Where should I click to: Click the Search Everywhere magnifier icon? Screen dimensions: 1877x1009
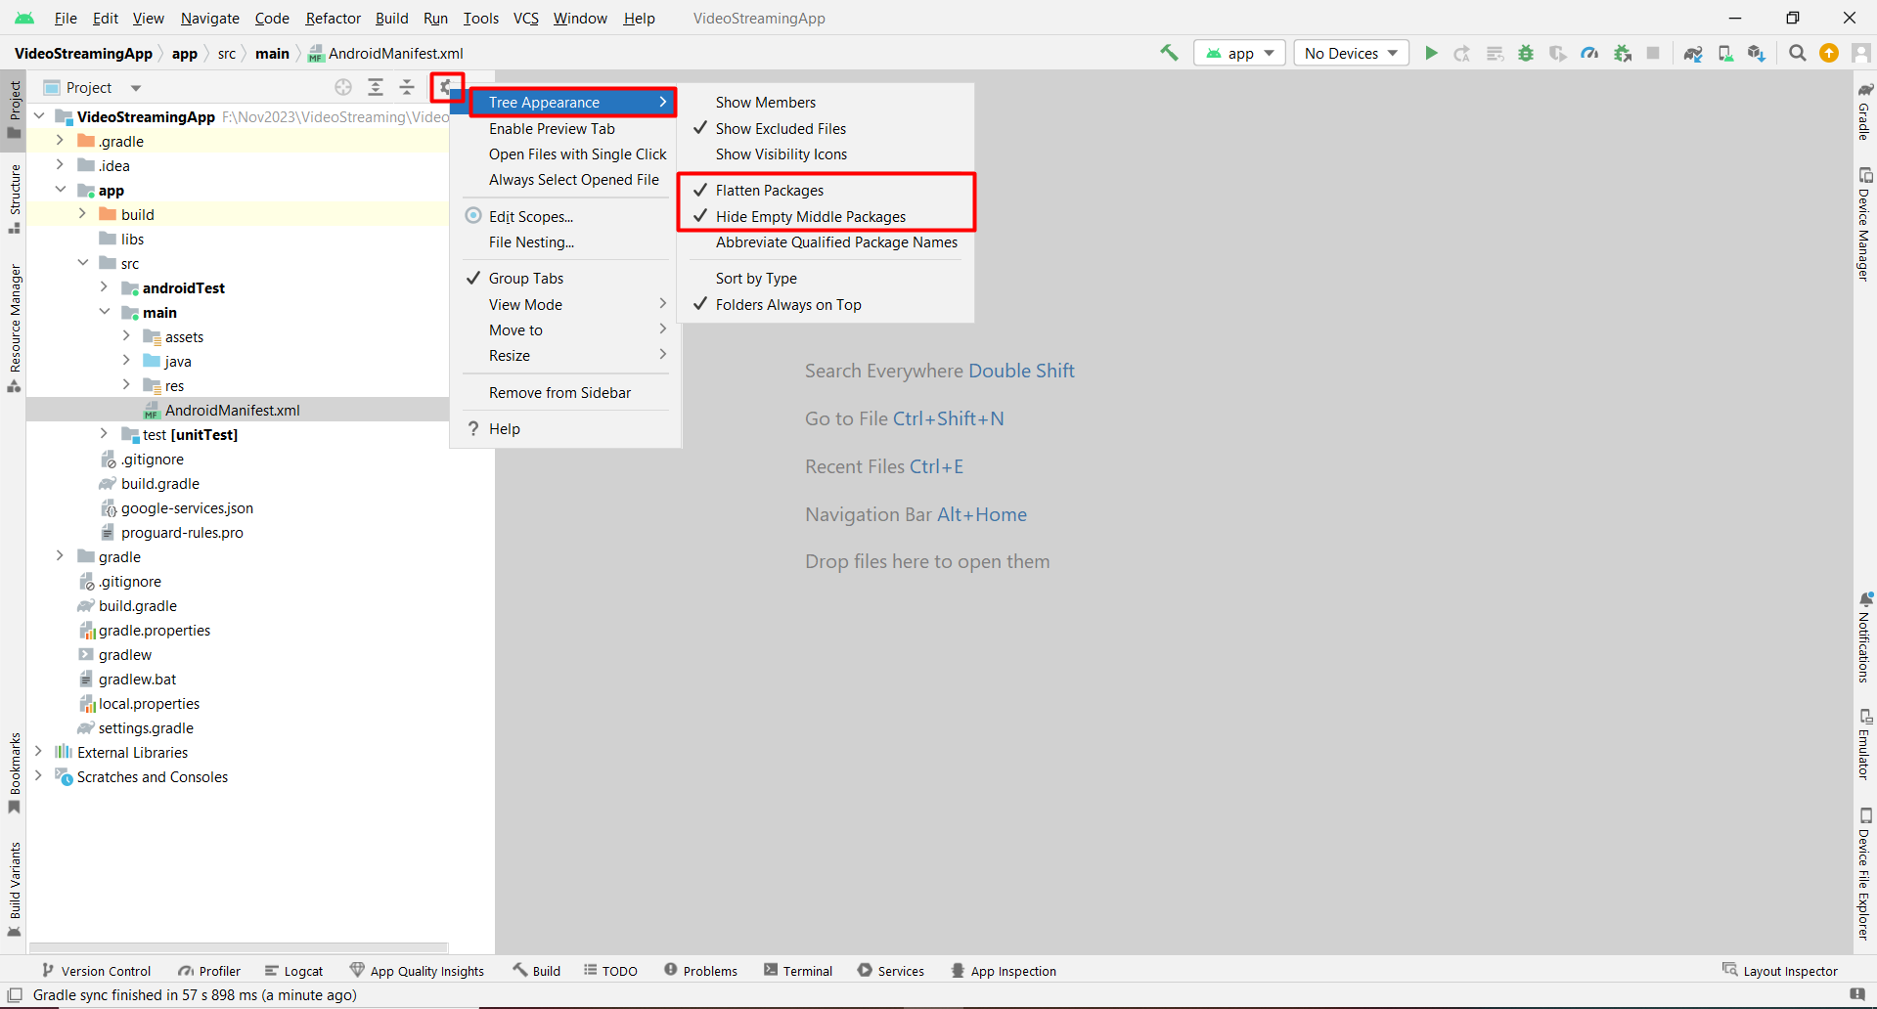click(1798, 53)
